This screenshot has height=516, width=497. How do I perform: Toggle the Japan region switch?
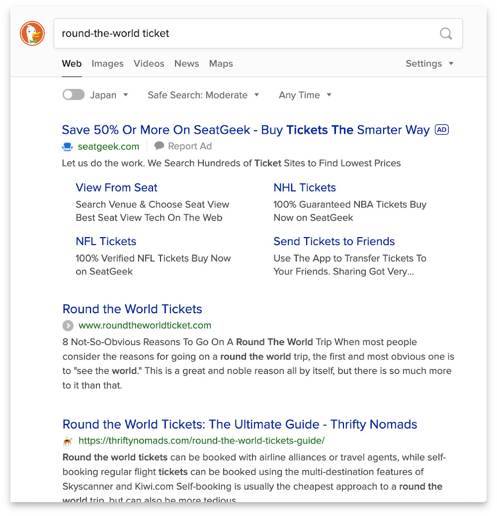pos(73,94)
